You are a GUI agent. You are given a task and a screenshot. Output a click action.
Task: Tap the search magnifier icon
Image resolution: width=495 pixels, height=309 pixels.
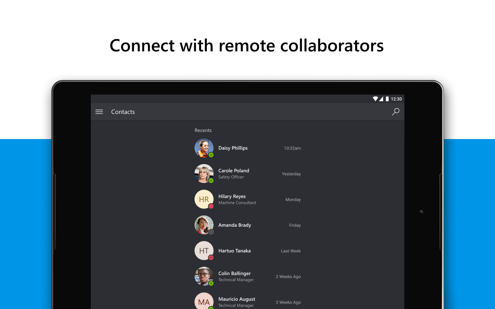[x=396, y=112]
